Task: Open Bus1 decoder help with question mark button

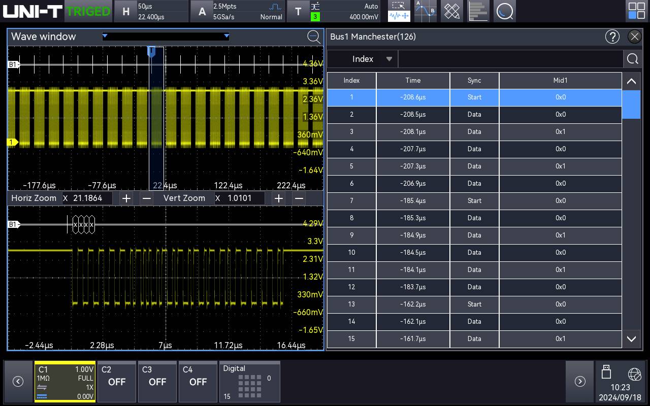Action: (x=612, y=37)
